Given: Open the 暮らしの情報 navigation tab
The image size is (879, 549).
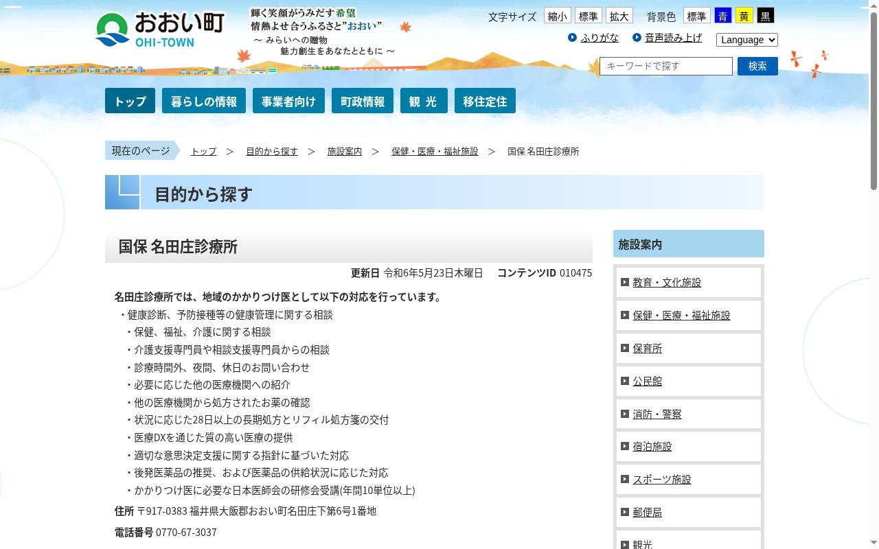Looking at the screenshot, I should tap(204, 101).
